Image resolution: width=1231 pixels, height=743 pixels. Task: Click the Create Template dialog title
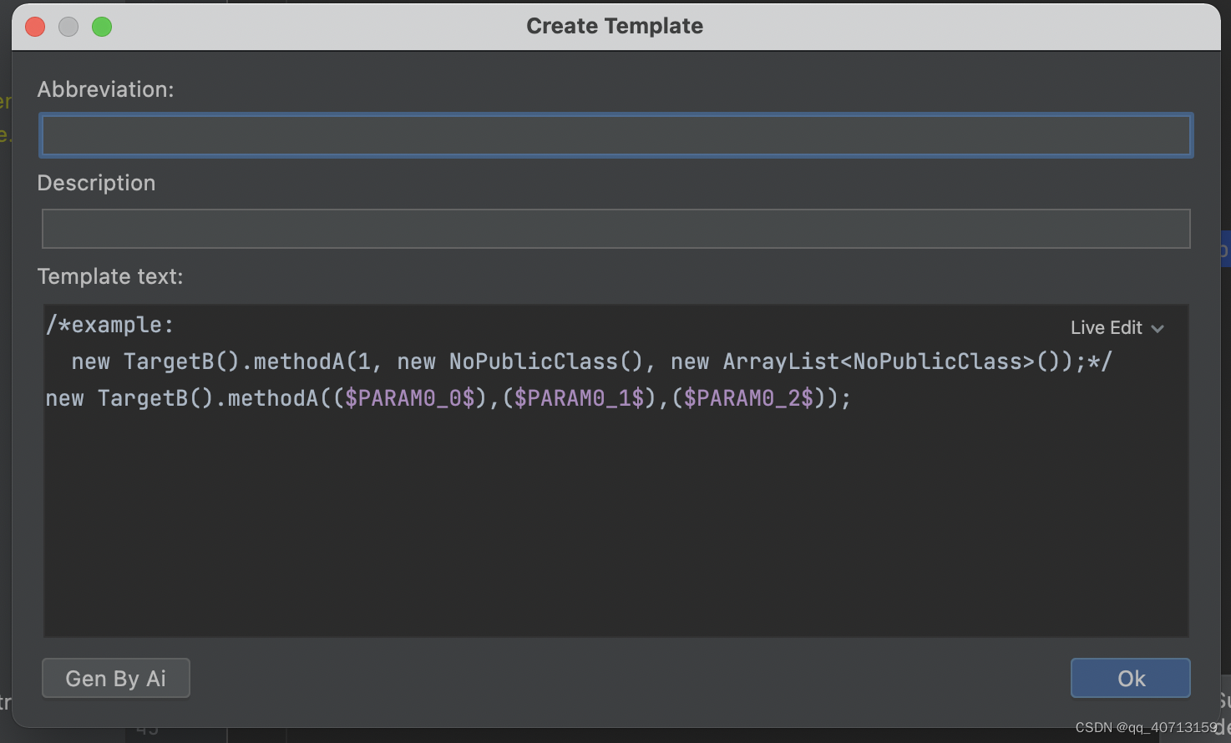[615, 26]
